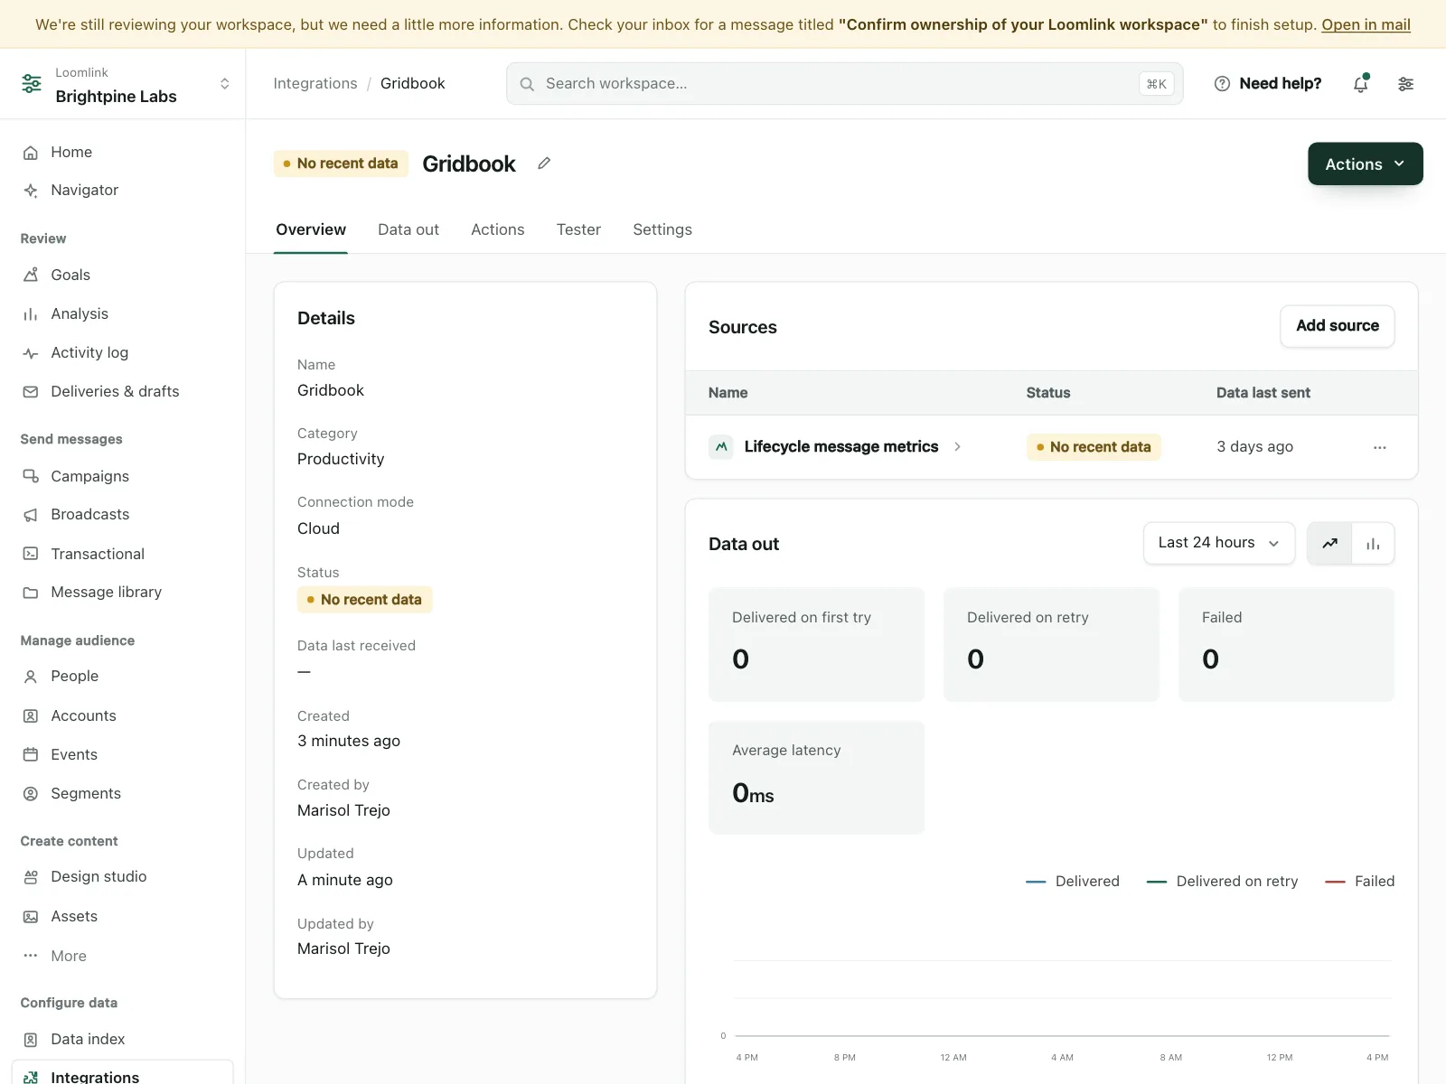
Task: Click the pencil icon to rename Gridbook
Action: pyautogui.click(x=544, y=164)
